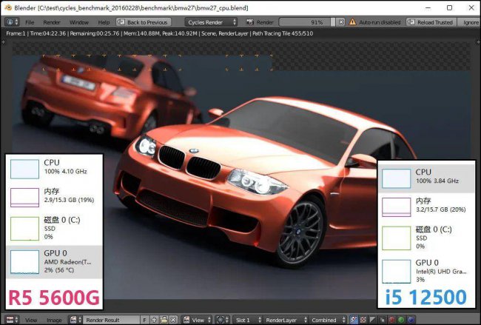The image size is (481, 325).
Task: Open the Combined pass dropdown
Action: pos(328,320)
